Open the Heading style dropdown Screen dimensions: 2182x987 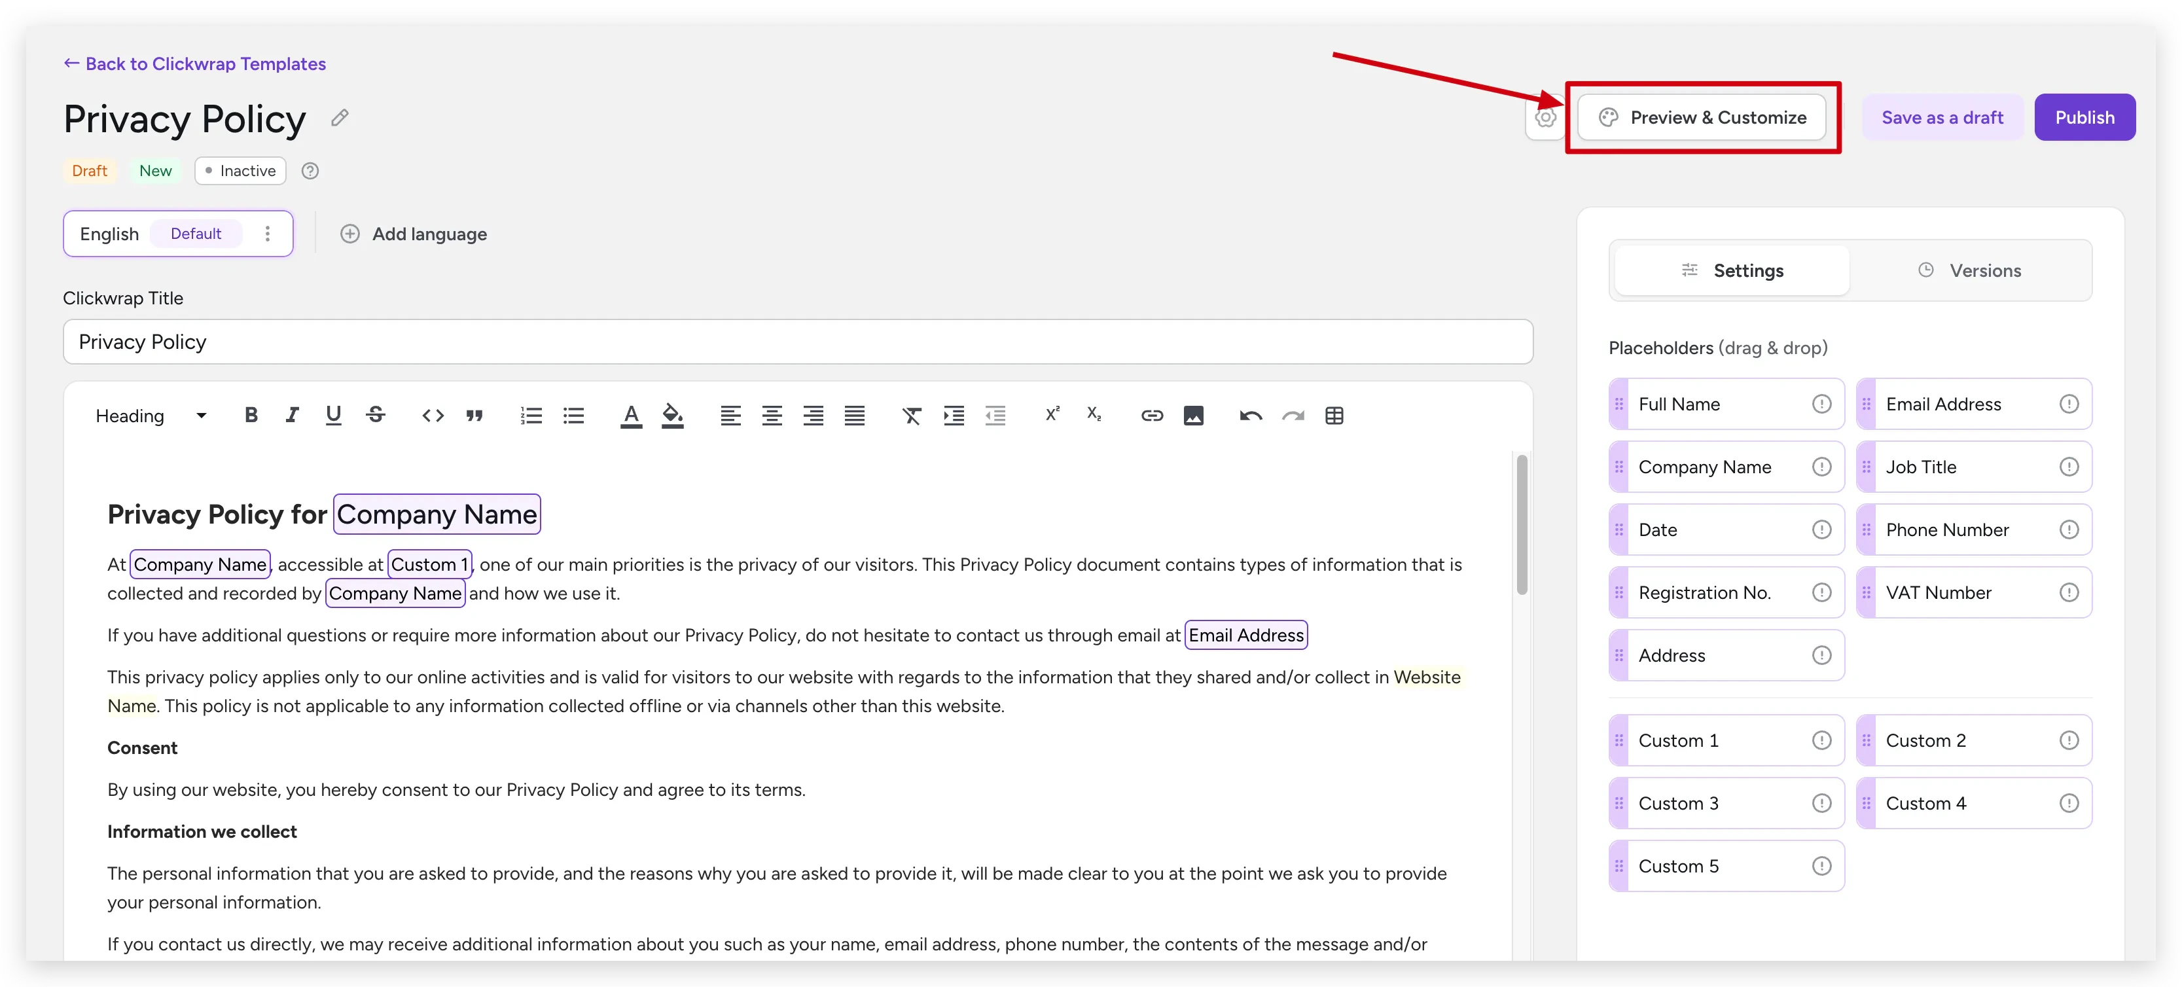click(149, 415)
